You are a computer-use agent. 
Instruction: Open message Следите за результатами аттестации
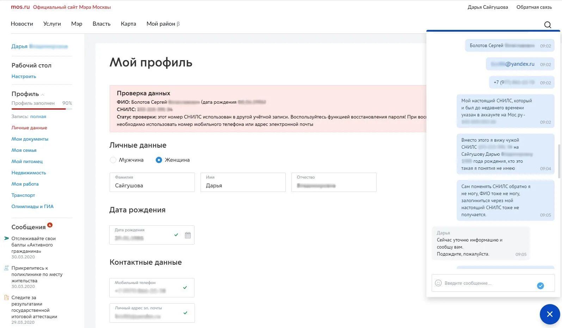pos(34,307)
